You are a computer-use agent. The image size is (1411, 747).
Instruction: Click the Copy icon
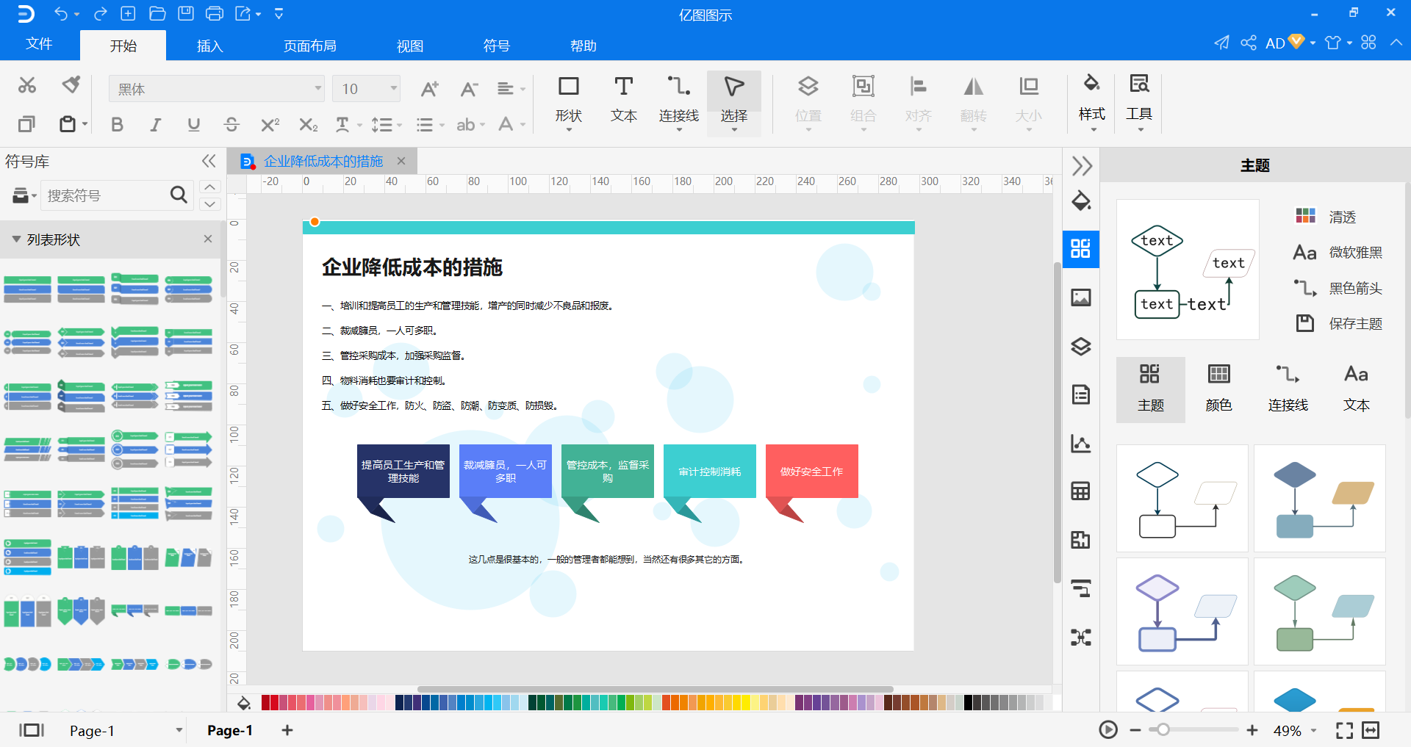click(26, 124)
